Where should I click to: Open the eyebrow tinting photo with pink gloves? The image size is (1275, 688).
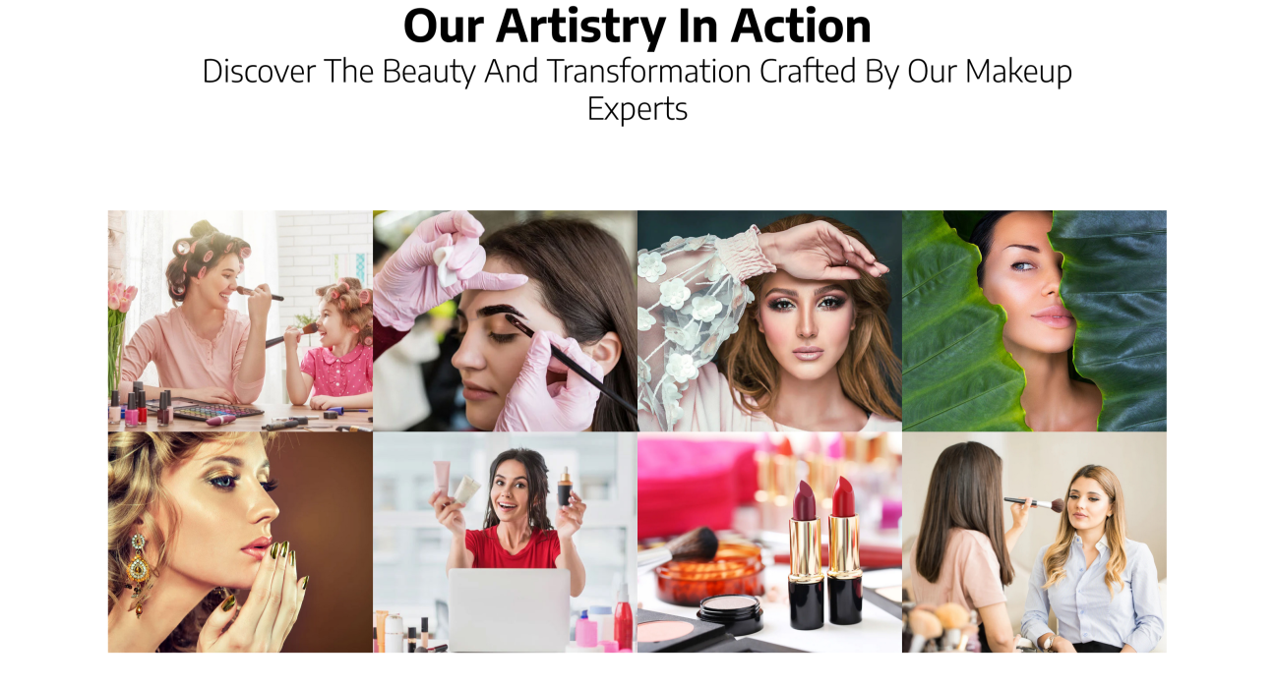coord(505,320)
